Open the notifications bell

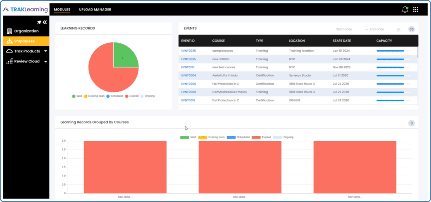click(404, 10)
